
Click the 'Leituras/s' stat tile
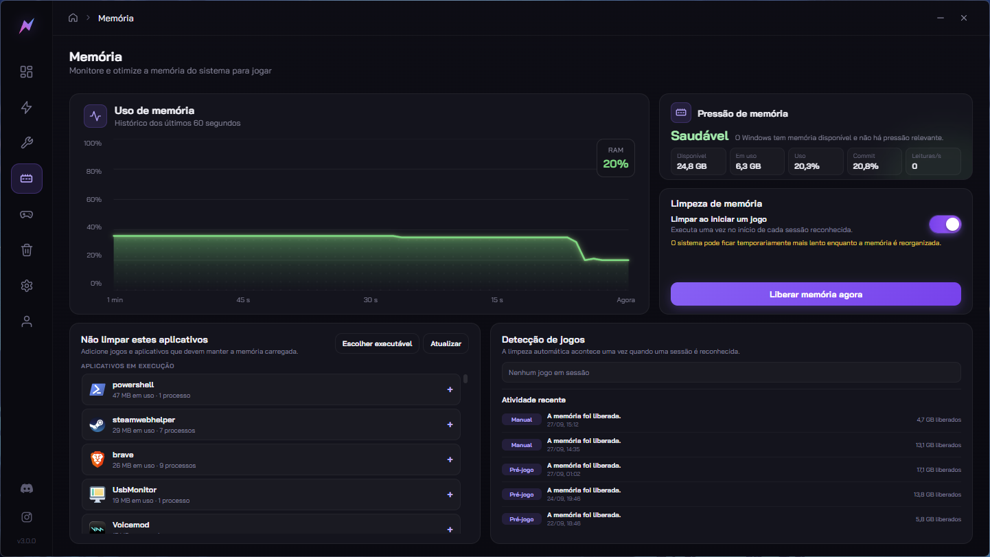[933, 161]
